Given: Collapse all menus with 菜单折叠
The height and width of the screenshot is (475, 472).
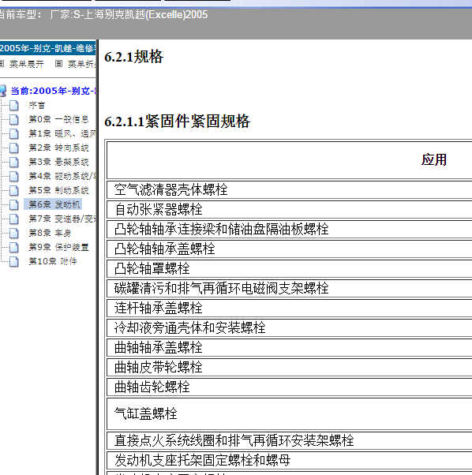Looking at the screenshot, I should click(81, 64).
